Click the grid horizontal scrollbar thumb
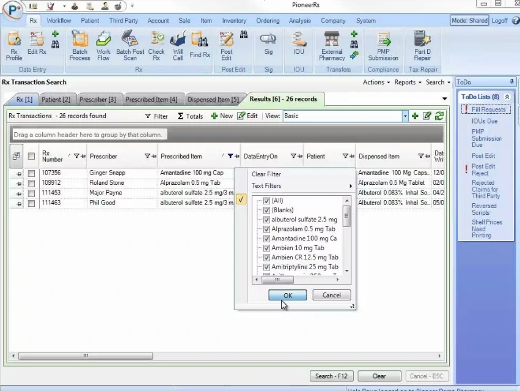Screen dimensions: 520x391 (x=86, y=356)
